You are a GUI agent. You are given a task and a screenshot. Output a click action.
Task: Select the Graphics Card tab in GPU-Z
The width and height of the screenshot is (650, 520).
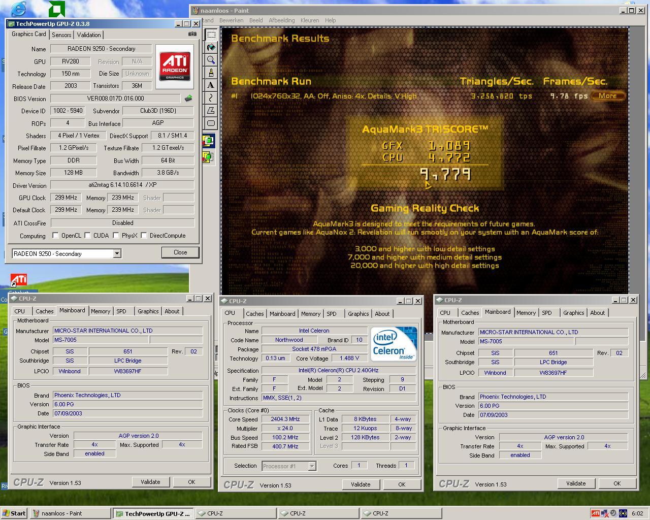pyautogui.click(x=29, y=34)
